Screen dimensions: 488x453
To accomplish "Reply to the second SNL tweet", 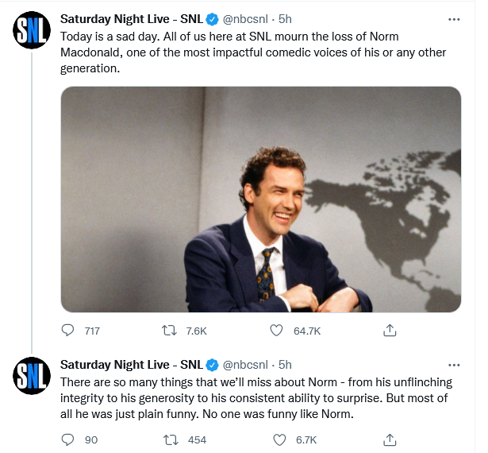I will (68, 439).
